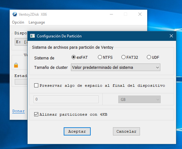Open the GB unit dropdown
182x149 pixels.
tap(139, 99)
